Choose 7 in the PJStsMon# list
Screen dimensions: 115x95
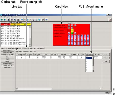[x=89, y=71]
